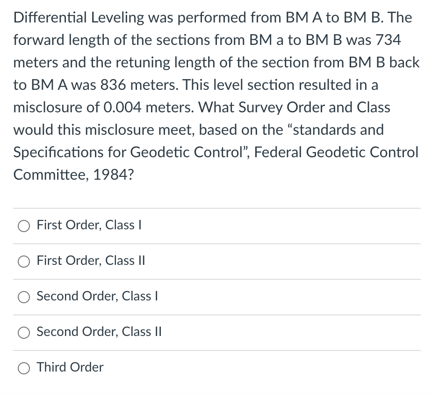Image resolution: width=432 pixels, height=394 pixels.
Task: Click the divider above First Order, Class I
Action: pyautogui.click(x=216, y=208)
